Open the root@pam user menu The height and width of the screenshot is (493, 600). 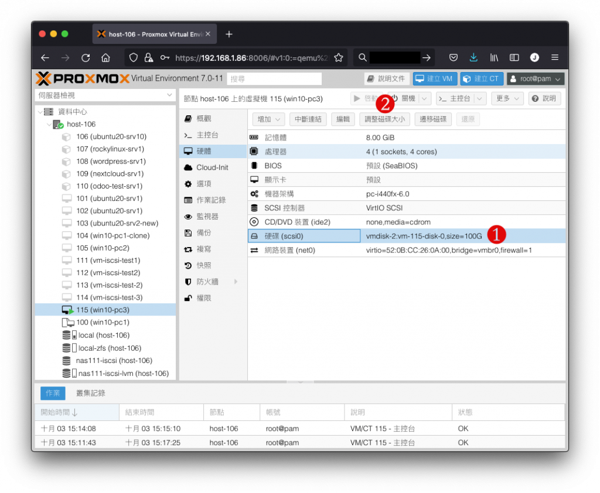[x=536, y=79]
